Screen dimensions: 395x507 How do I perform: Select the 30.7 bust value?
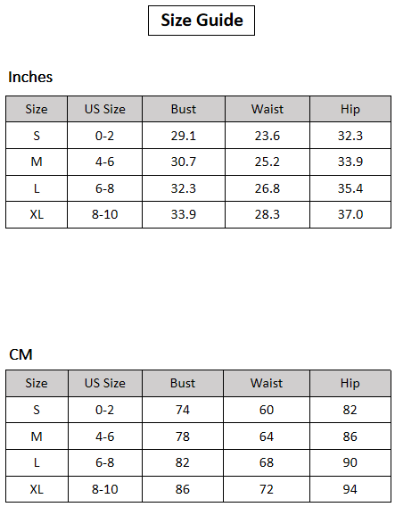(x=184, y=162)
